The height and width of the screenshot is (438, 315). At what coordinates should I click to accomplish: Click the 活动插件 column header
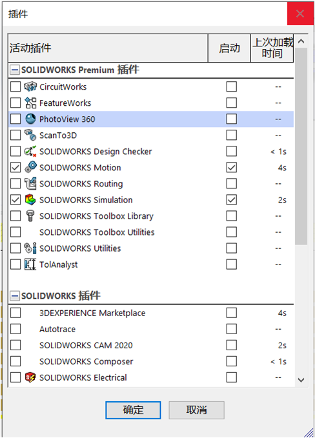pyautogui.click(x=108, y=48)
